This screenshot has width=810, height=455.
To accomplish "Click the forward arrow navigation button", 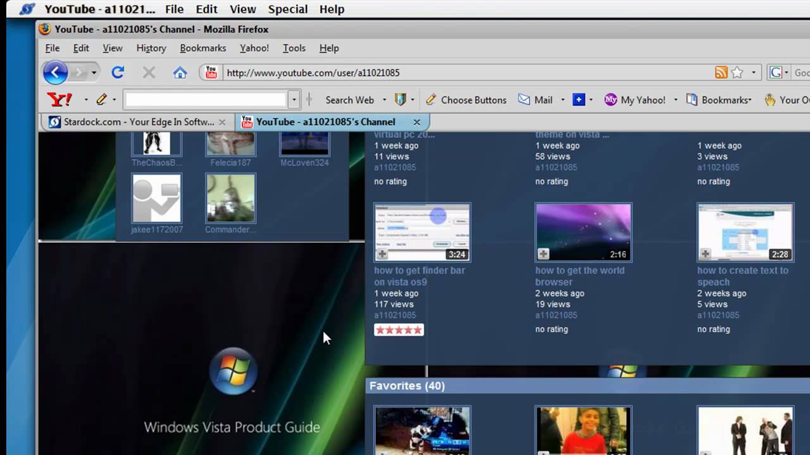I will (x=79, y=73).
